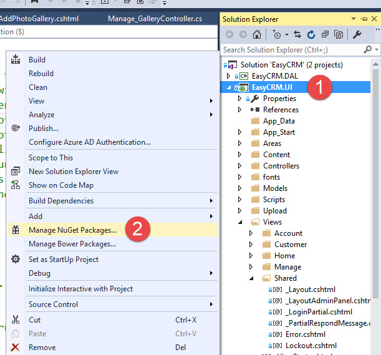
Task: Select Error.cshtml in Shared folder
Action: 306,334
